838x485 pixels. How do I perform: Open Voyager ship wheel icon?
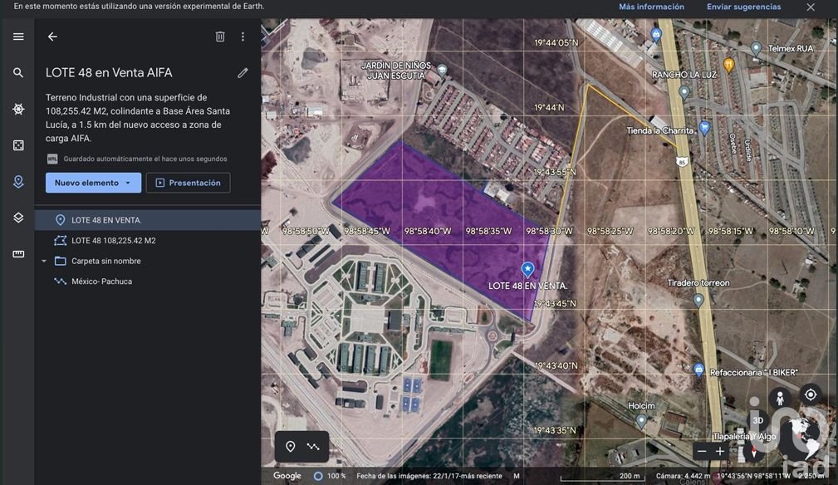click(18, 109)
